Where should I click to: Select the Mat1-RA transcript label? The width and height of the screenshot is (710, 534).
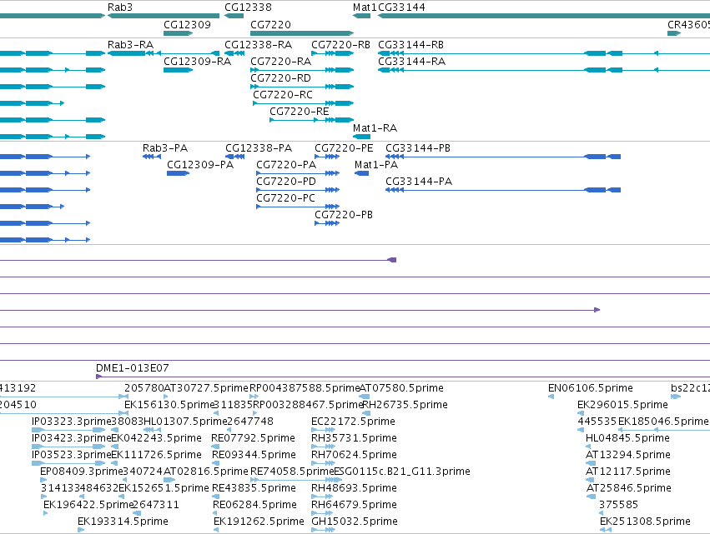pos(375,128)
